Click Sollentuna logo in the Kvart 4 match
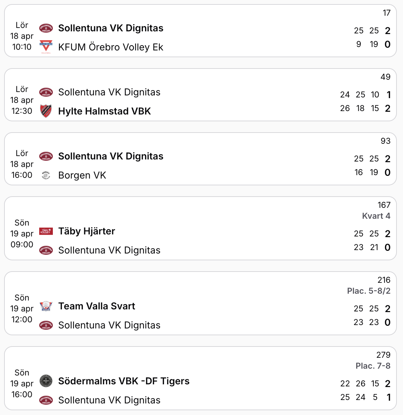Image resolution: width=403 pixels, height=415 pixels. (46, 250)
